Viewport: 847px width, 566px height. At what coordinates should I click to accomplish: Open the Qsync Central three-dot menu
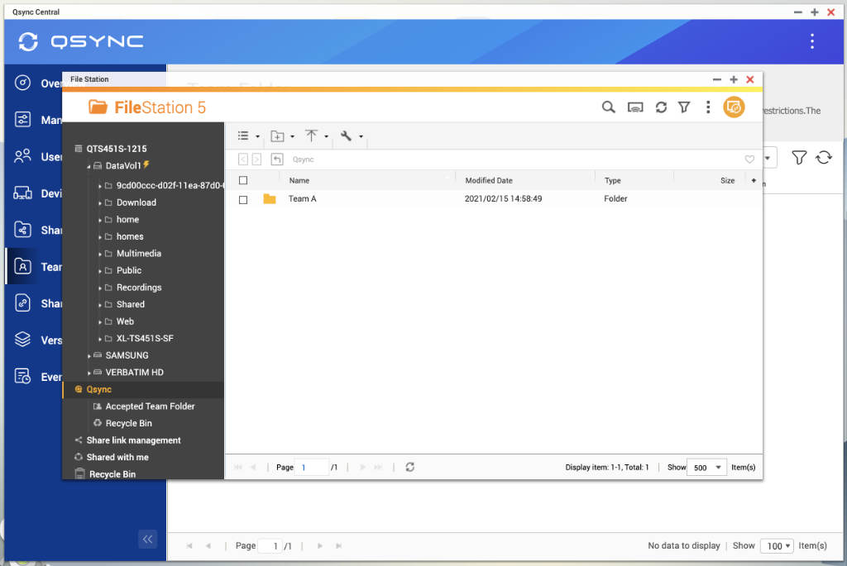coord(812,41)
